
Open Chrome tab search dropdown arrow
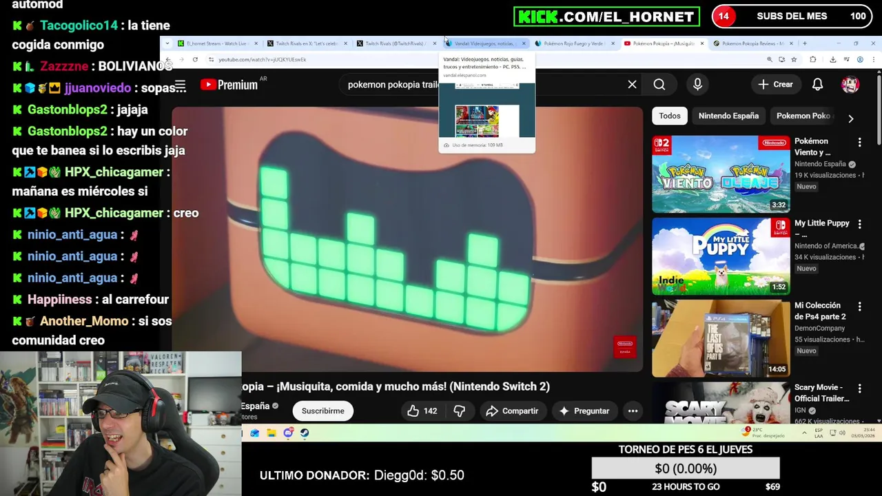(x=167, y=43)
